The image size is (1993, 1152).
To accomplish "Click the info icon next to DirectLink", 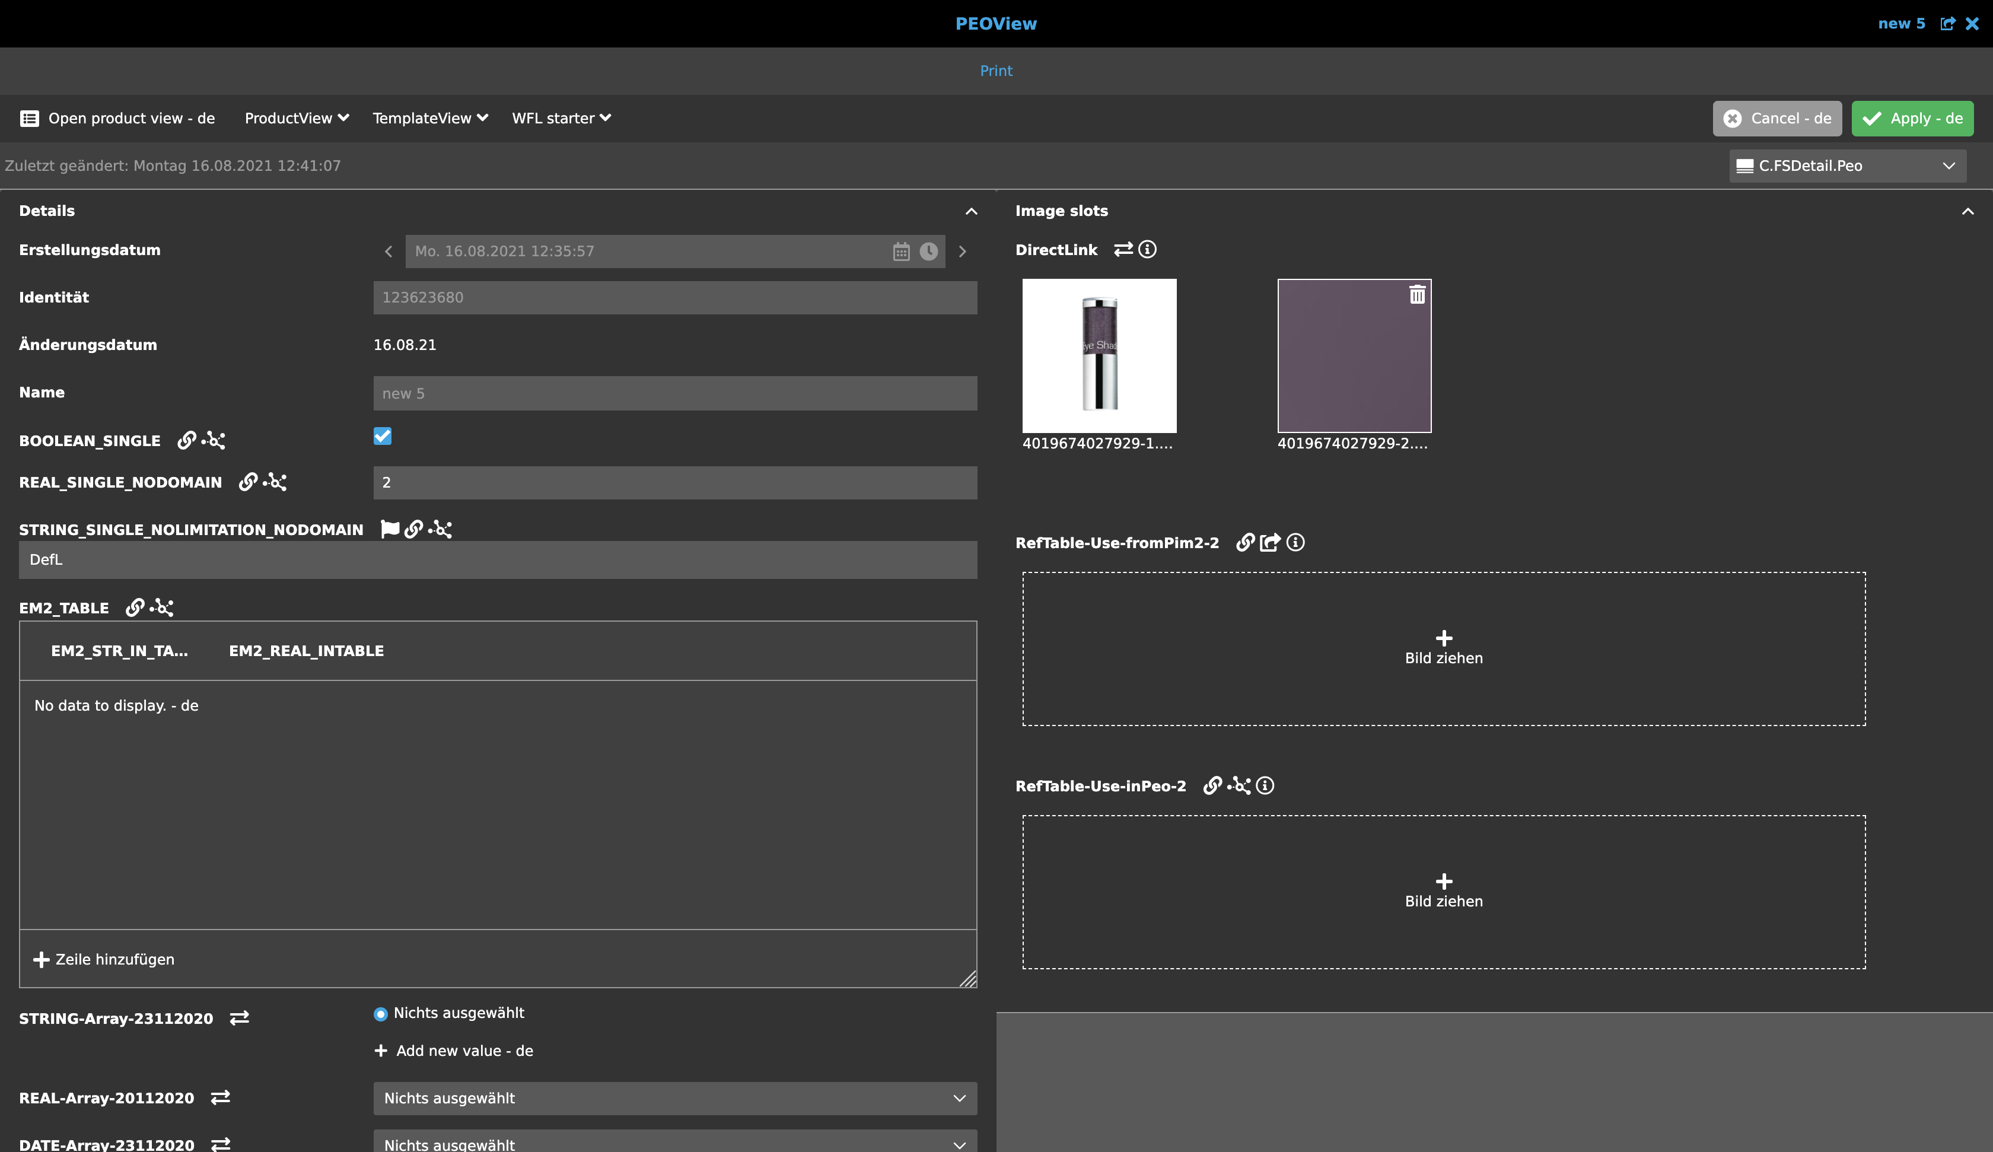I will (x=1148, y=250).
